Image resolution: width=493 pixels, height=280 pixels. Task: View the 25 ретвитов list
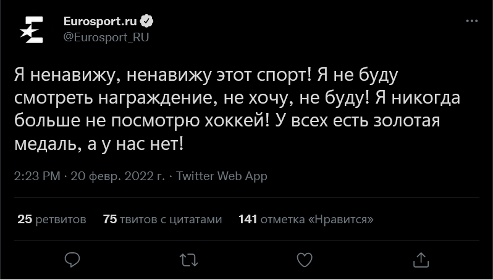[x=52, y=219]
